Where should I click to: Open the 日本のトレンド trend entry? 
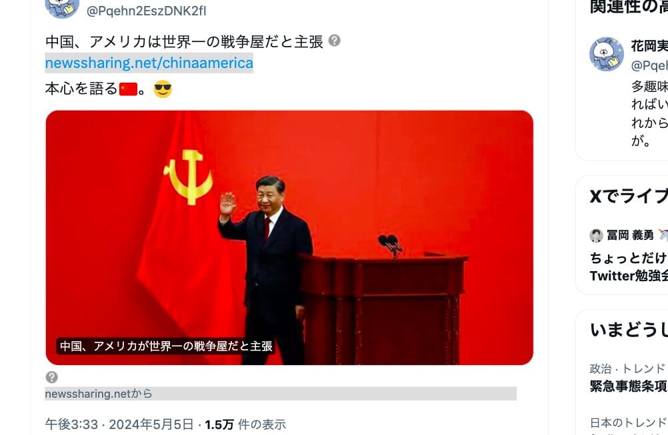(x=627, y=422)
